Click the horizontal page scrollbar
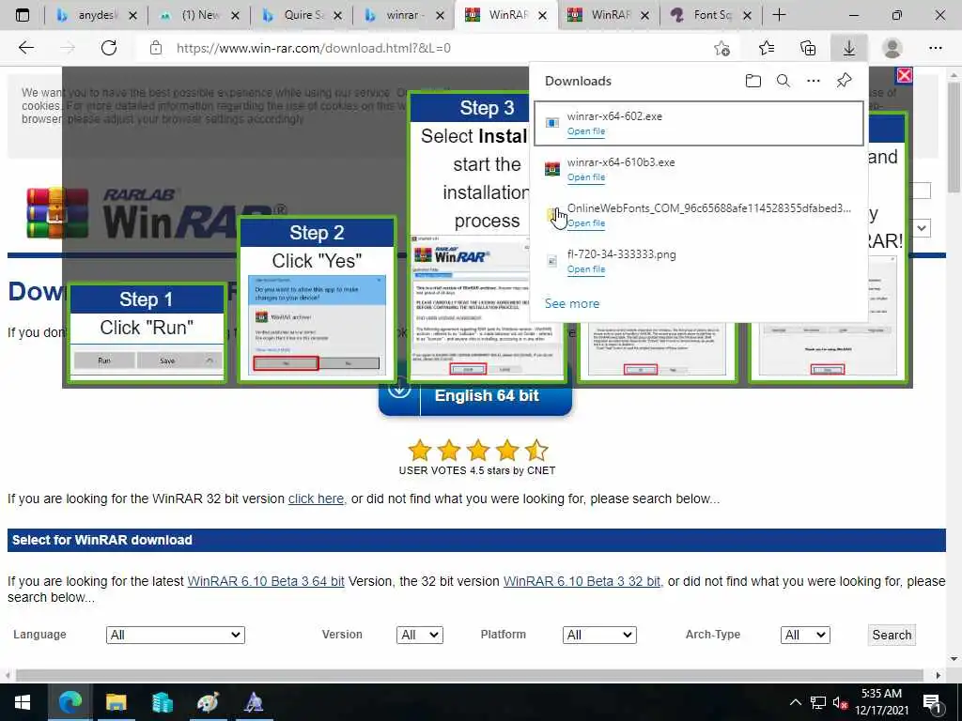Screen dimensions: 962x721 [470, 675]
